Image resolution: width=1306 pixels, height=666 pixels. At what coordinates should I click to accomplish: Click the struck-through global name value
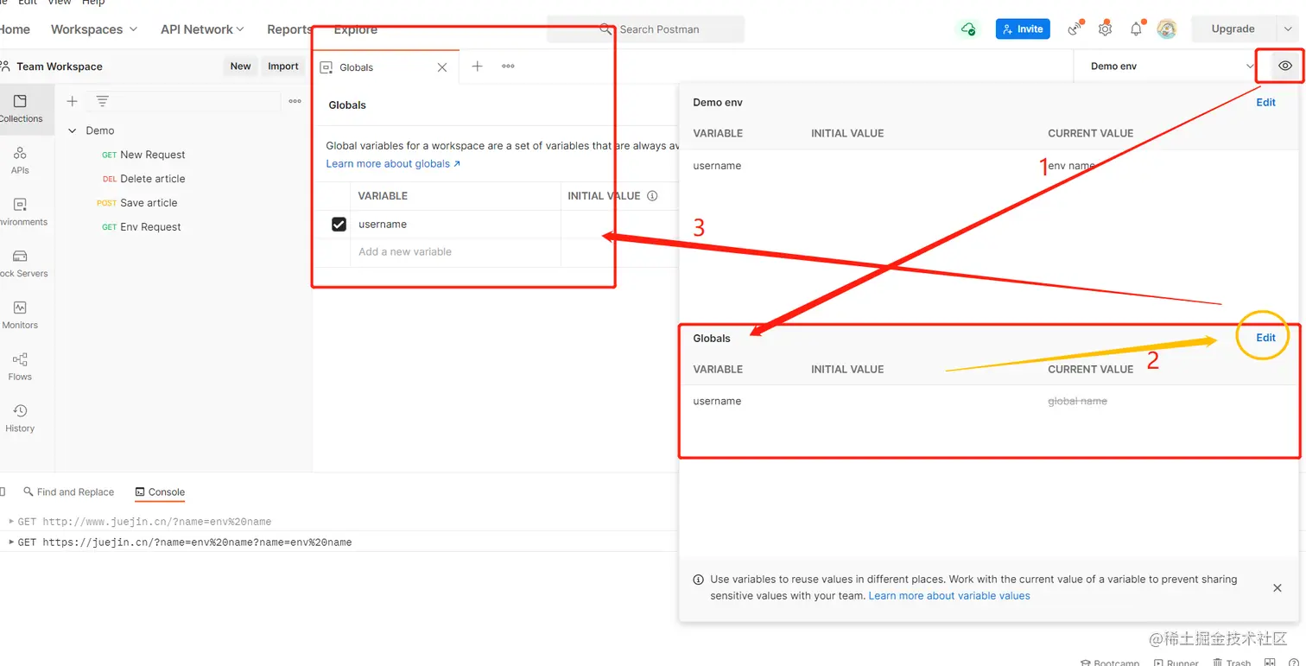(x=1077, y=402)
